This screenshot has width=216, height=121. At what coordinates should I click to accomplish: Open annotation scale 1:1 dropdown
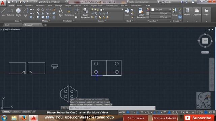tap(182, 112)
